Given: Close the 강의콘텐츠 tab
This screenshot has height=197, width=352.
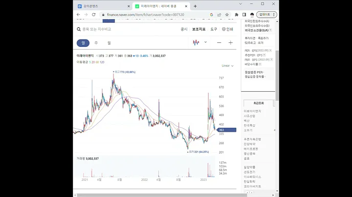Looking at the screenshot, I should 129,6.
